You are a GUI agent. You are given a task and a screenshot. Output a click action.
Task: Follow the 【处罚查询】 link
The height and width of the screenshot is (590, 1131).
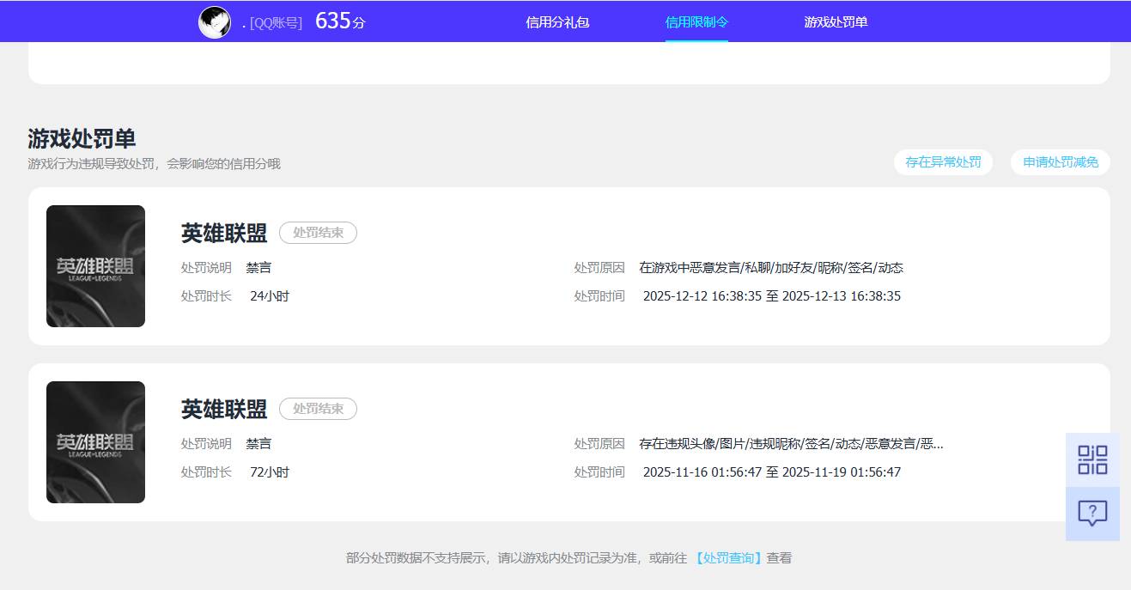click(x=727, y=558)
